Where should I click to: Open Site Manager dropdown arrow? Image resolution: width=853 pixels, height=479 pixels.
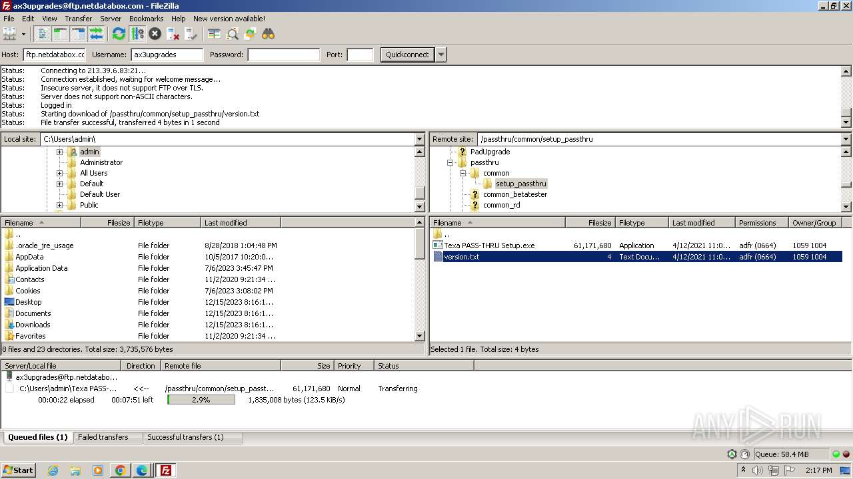[x=23, y=33]
